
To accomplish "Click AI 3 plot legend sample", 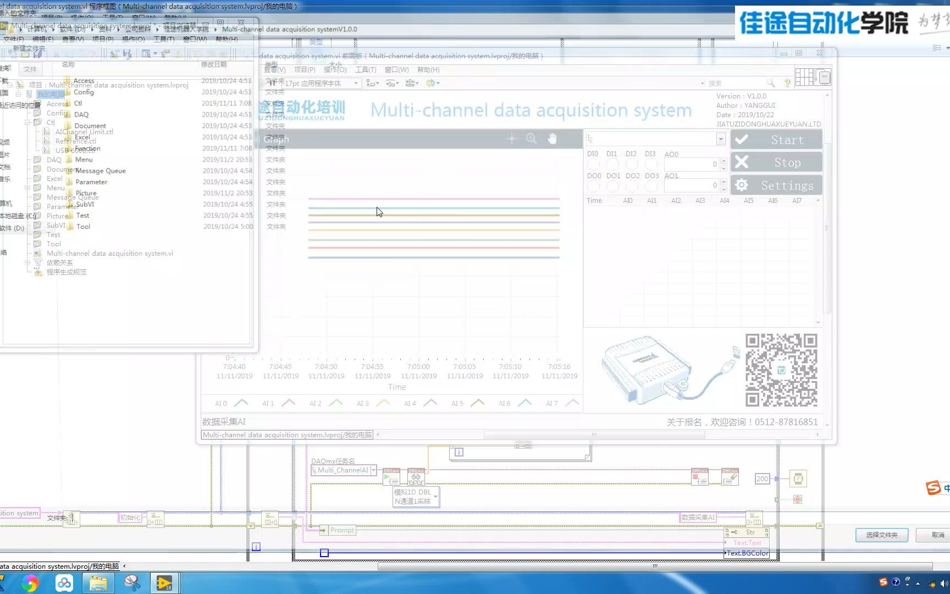I will [x=383, y=403].
